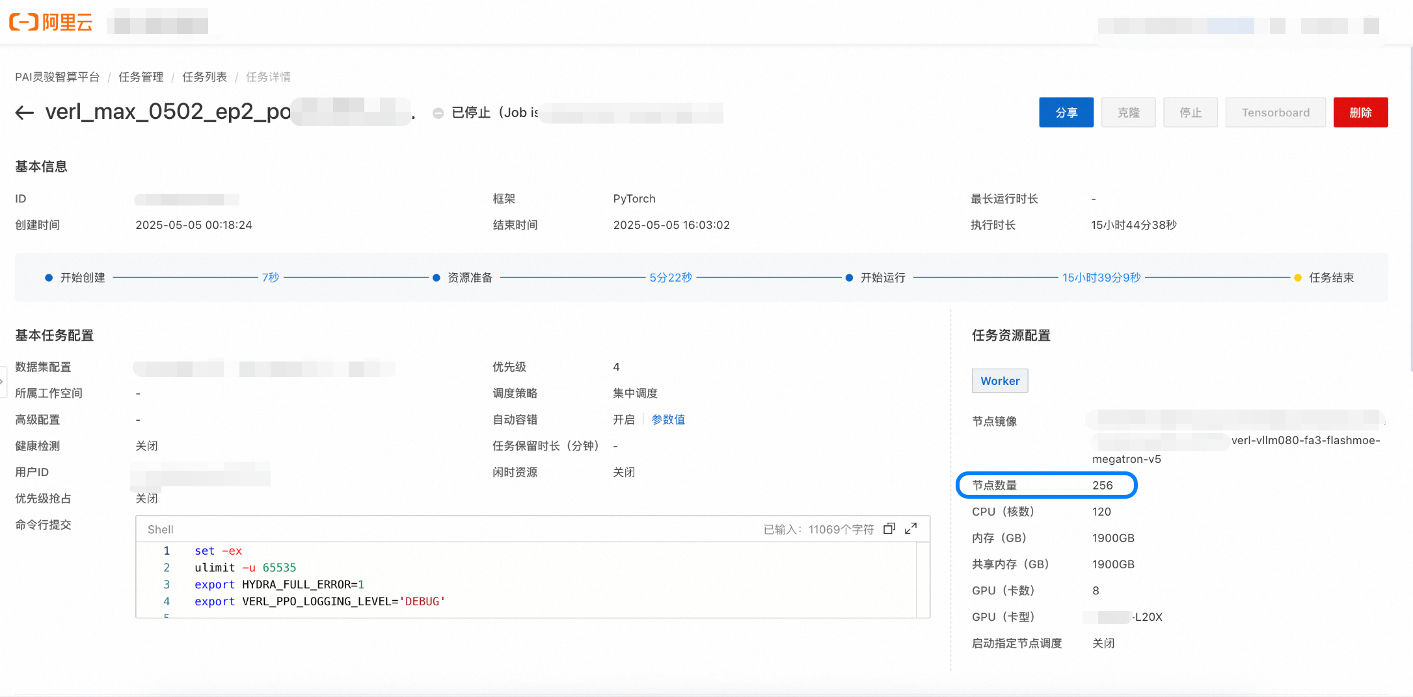Click the 资源准备 timeline step

(463, 278)
